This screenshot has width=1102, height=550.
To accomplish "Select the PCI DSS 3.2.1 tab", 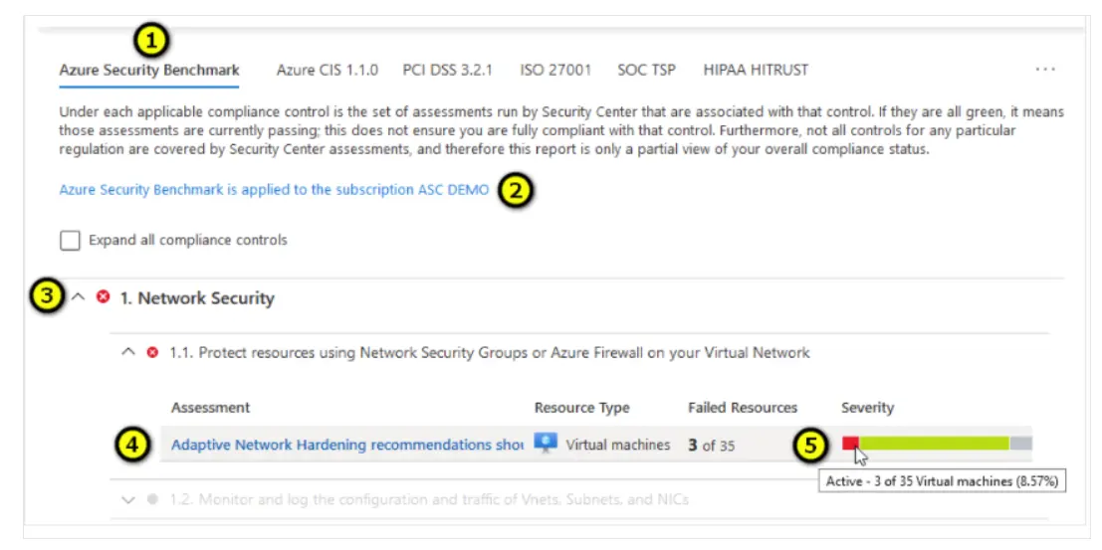I will pyautogui.click(x=448, y=71).
